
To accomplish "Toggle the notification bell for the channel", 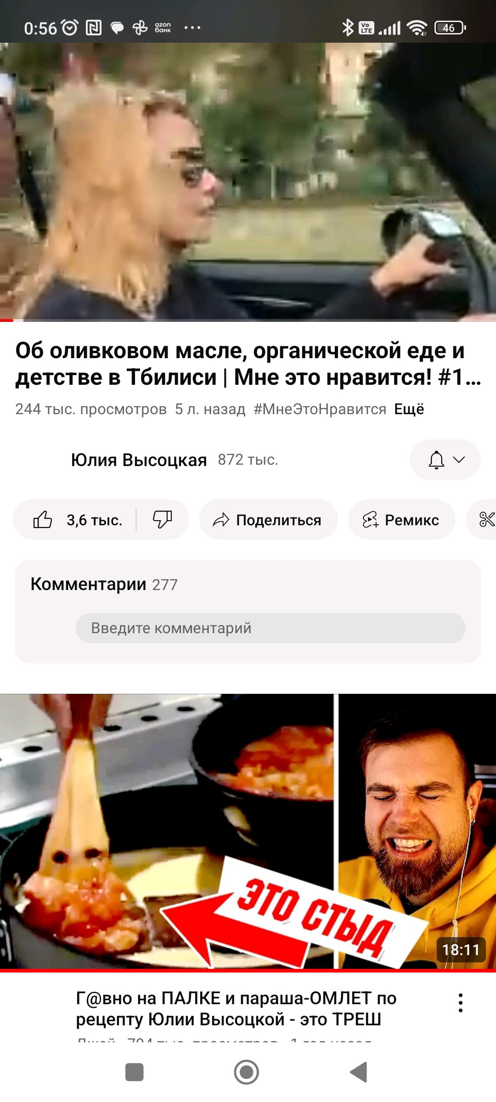I will pos(436,460).
